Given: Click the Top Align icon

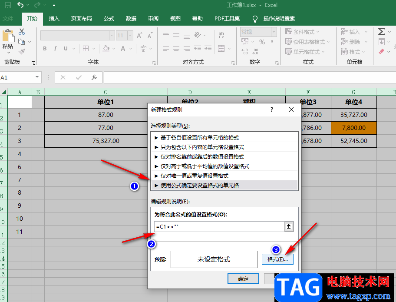Looking at the screenshot, I should coord(166,33).
